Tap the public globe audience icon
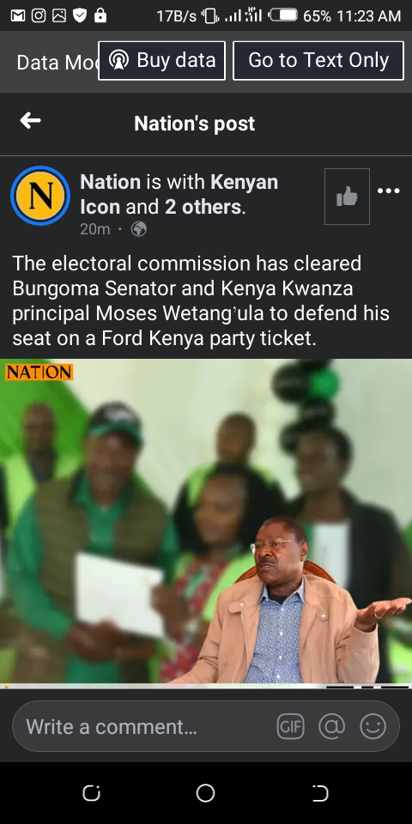Screen dimensions: 412x824 [139, 229]
